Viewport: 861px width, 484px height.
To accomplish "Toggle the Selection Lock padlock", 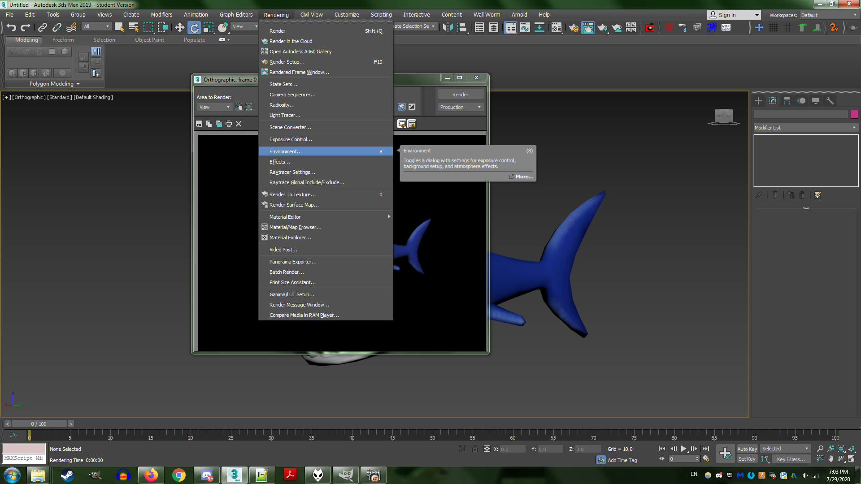I will pyautogui.click(x=475, y=449).
